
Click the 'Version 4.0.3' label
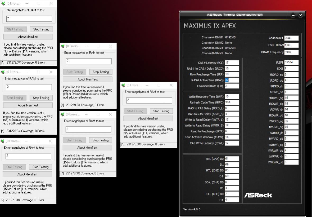click(192, 209)
